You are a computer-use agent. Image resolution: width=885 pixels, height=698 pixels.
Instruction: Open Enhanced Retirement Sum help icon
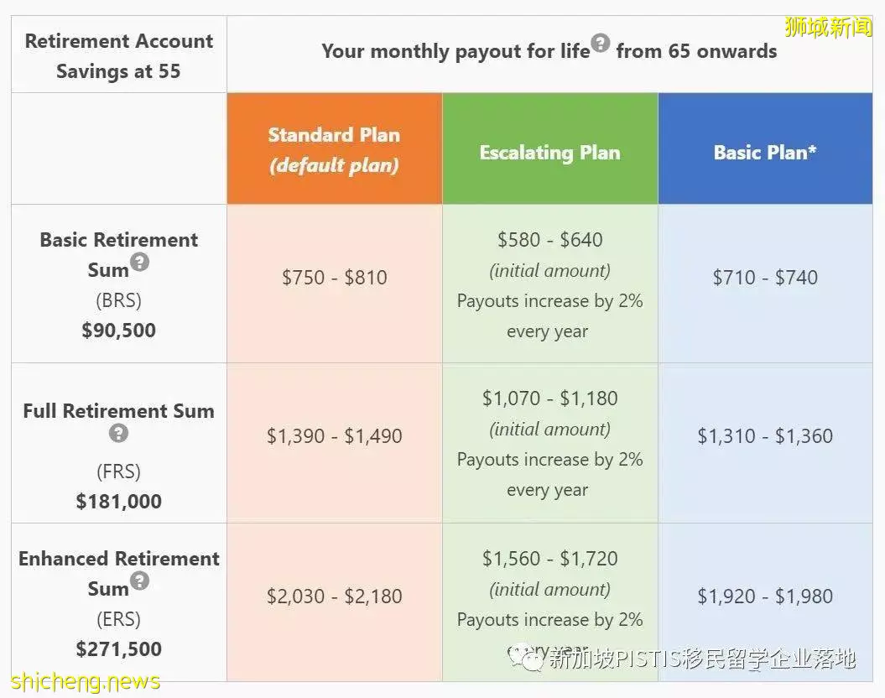(139, 580)
